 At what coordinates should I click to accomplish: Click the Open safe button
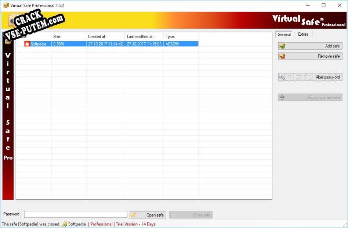pyautogui.click(x=148, y=215)
